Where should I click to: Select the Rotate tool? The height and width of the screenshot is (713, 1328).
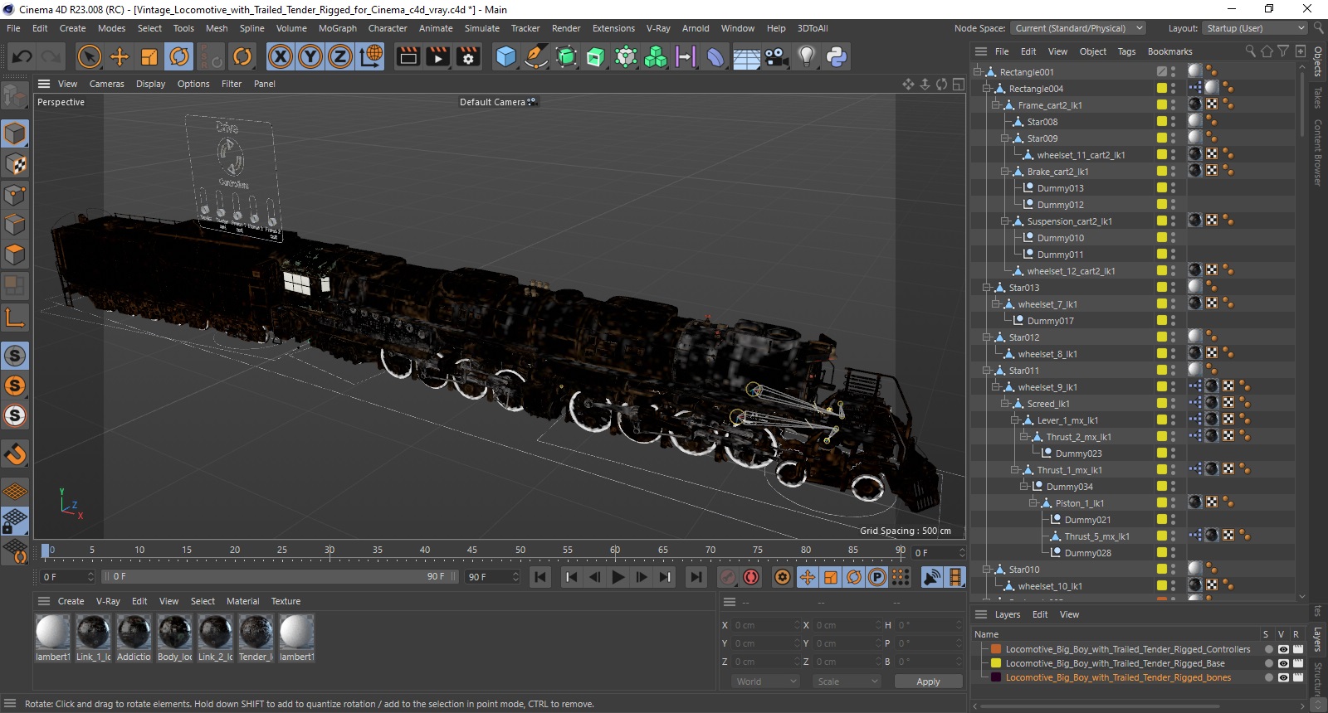(179, 56)
